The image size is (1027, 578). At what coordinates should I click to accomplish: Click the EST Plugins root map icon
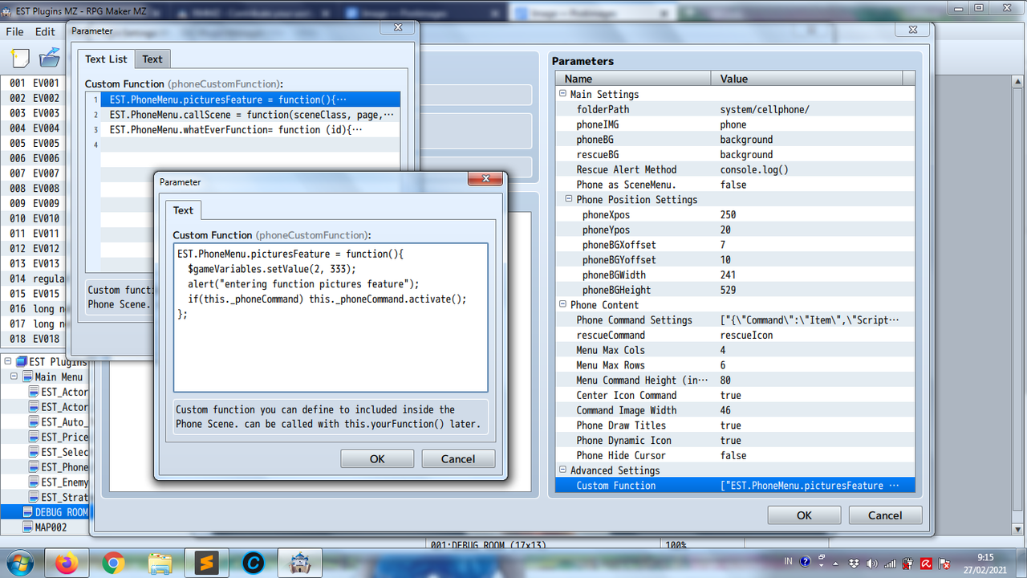22,362
